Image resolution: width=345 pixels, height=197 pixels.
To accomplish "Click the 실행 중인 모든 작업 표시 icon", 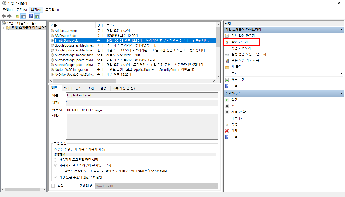I will coord(227,54).
